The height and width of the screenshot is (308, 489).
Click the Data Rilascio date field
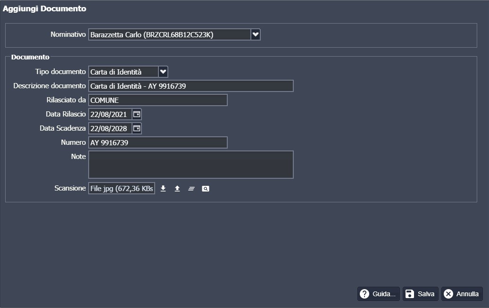pos(110,114)
